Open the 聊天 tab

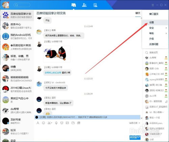click(x=138, y=13)
